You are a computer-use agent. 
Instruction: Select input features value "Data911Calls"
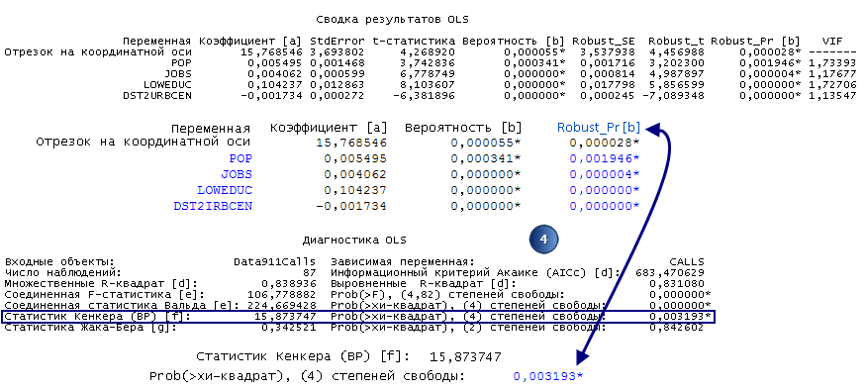(x=275, y=262)
